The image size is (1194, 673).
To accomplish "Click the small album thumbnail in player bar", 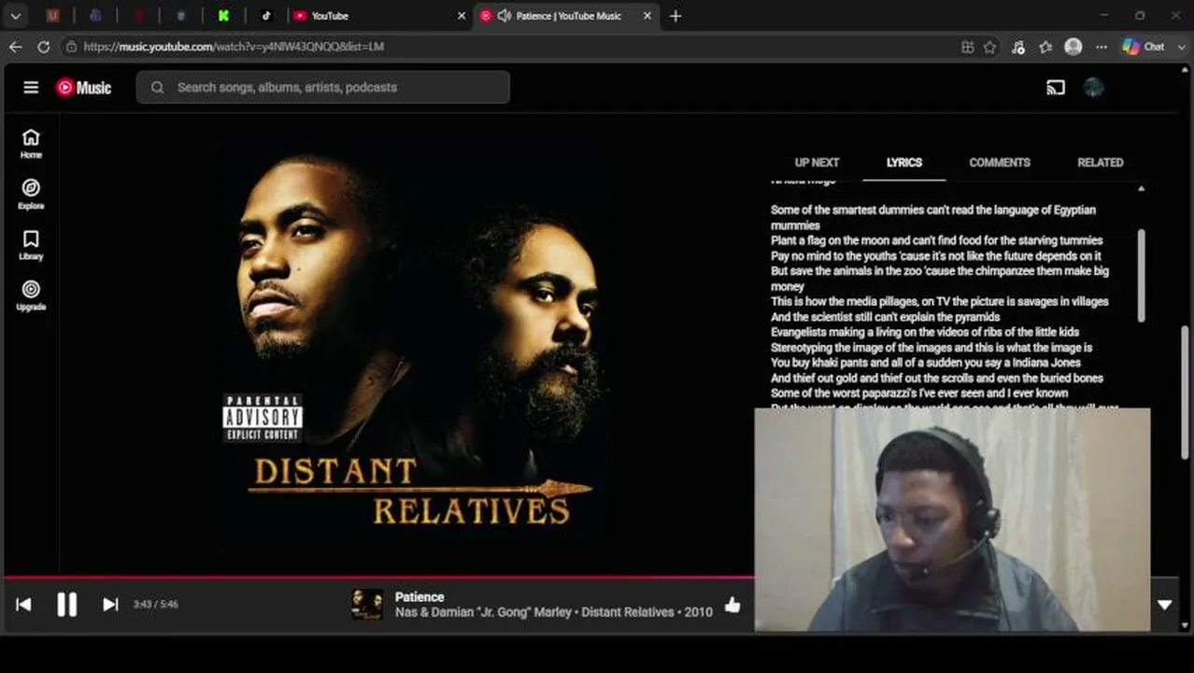I will click(x=367, y=604).
